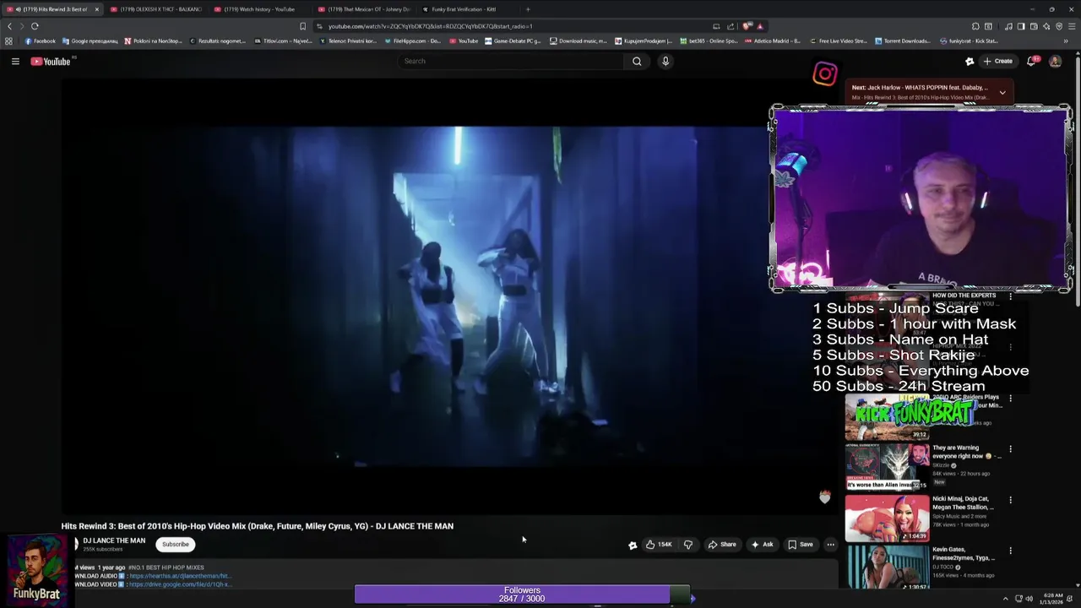Expand the Next up mix playlist chevron
The height and width of the screenshot is (608, 1081).
click(x=1002, y=92)
